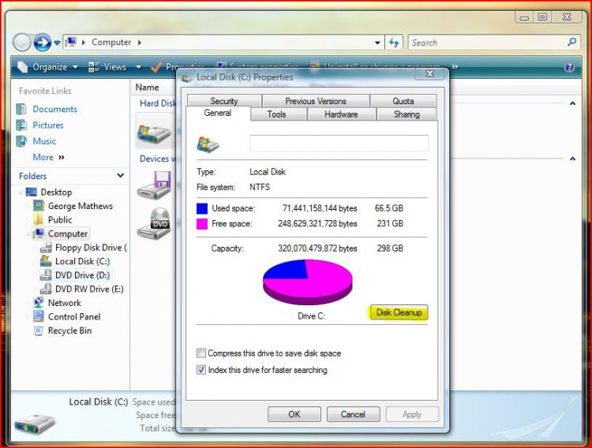Switch to the Hardware tab

click(x=341, y=114)
